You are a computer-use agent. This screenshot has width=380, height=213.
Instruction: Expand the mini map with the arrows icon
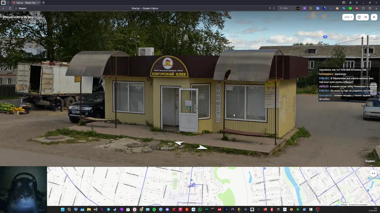pyautogui.click(x=373, y=173)
